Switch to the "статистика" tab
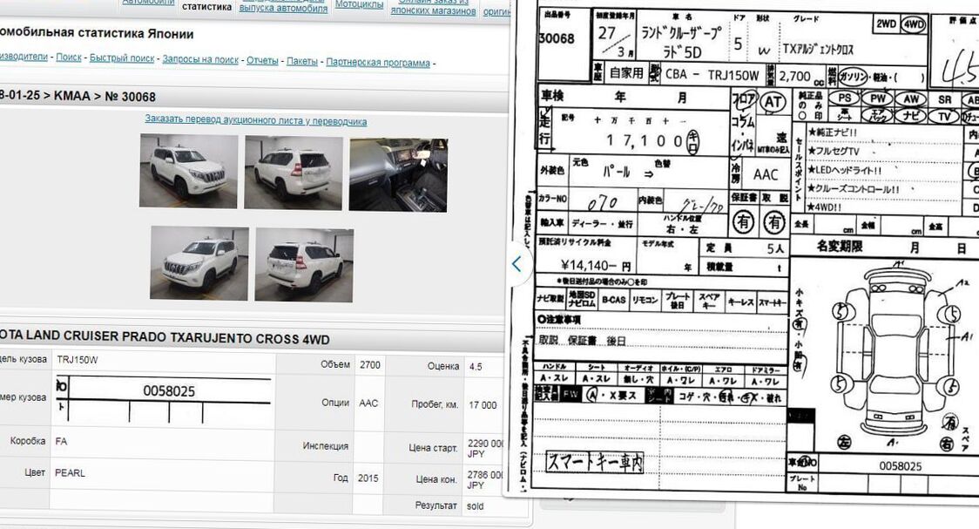The height and width of the screenshot is (529, 979). coord(206,7)
